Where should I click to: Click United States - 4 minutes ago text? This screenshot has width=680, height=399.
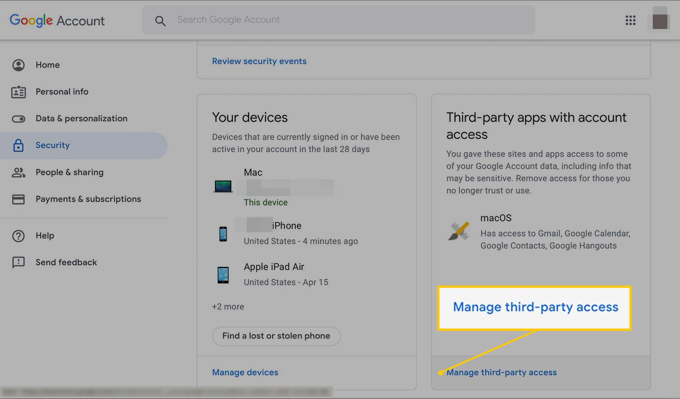301,241
